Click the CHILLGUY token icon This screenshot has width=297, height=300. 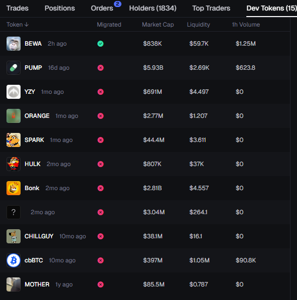(x=14, y=236)
